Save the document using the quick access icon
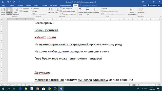162x91 pixels. coord(3,2)
